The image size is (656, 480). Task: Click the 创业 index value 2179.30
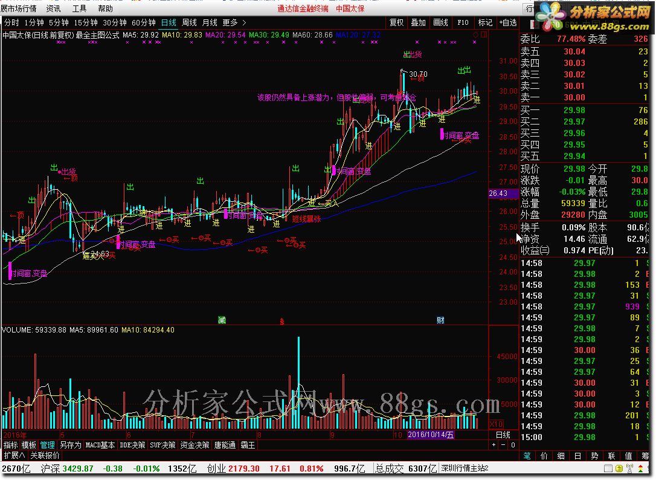click(x=244, y=469)
